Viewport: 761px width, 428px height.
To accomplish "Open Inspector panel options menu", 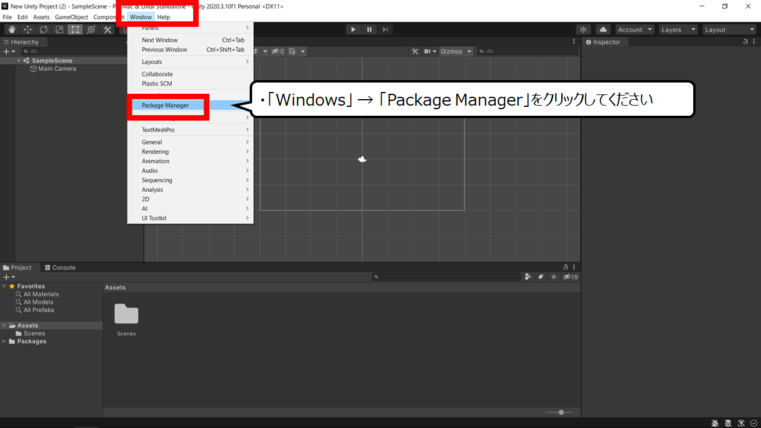I will coord(754,42).
